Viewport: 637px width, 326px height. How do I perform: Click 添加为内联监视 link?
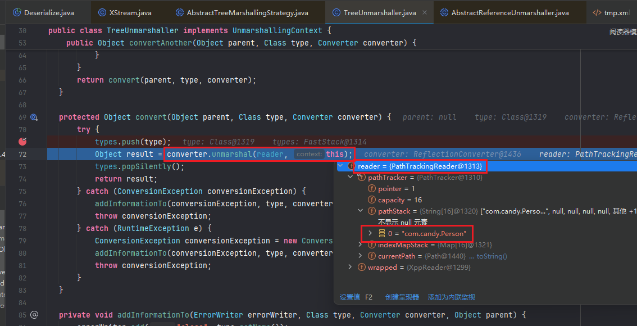point(451,297)
